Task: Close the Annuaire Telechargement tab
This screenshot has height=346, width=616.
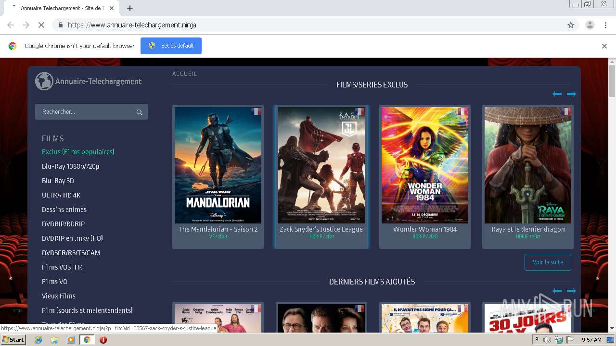Action: (x=112, y=8)
